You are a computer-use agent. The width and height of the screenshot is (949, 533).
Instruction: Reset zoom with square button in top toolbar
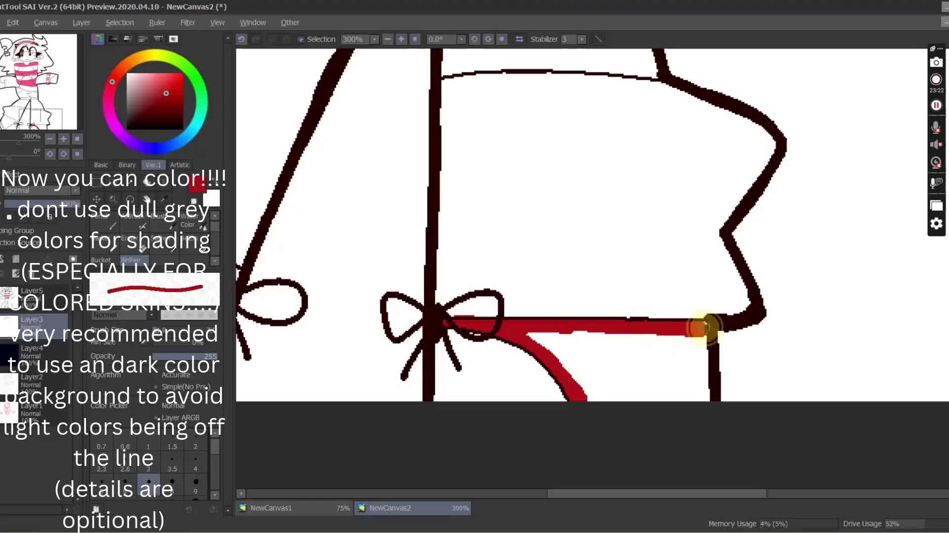[415, 39]
